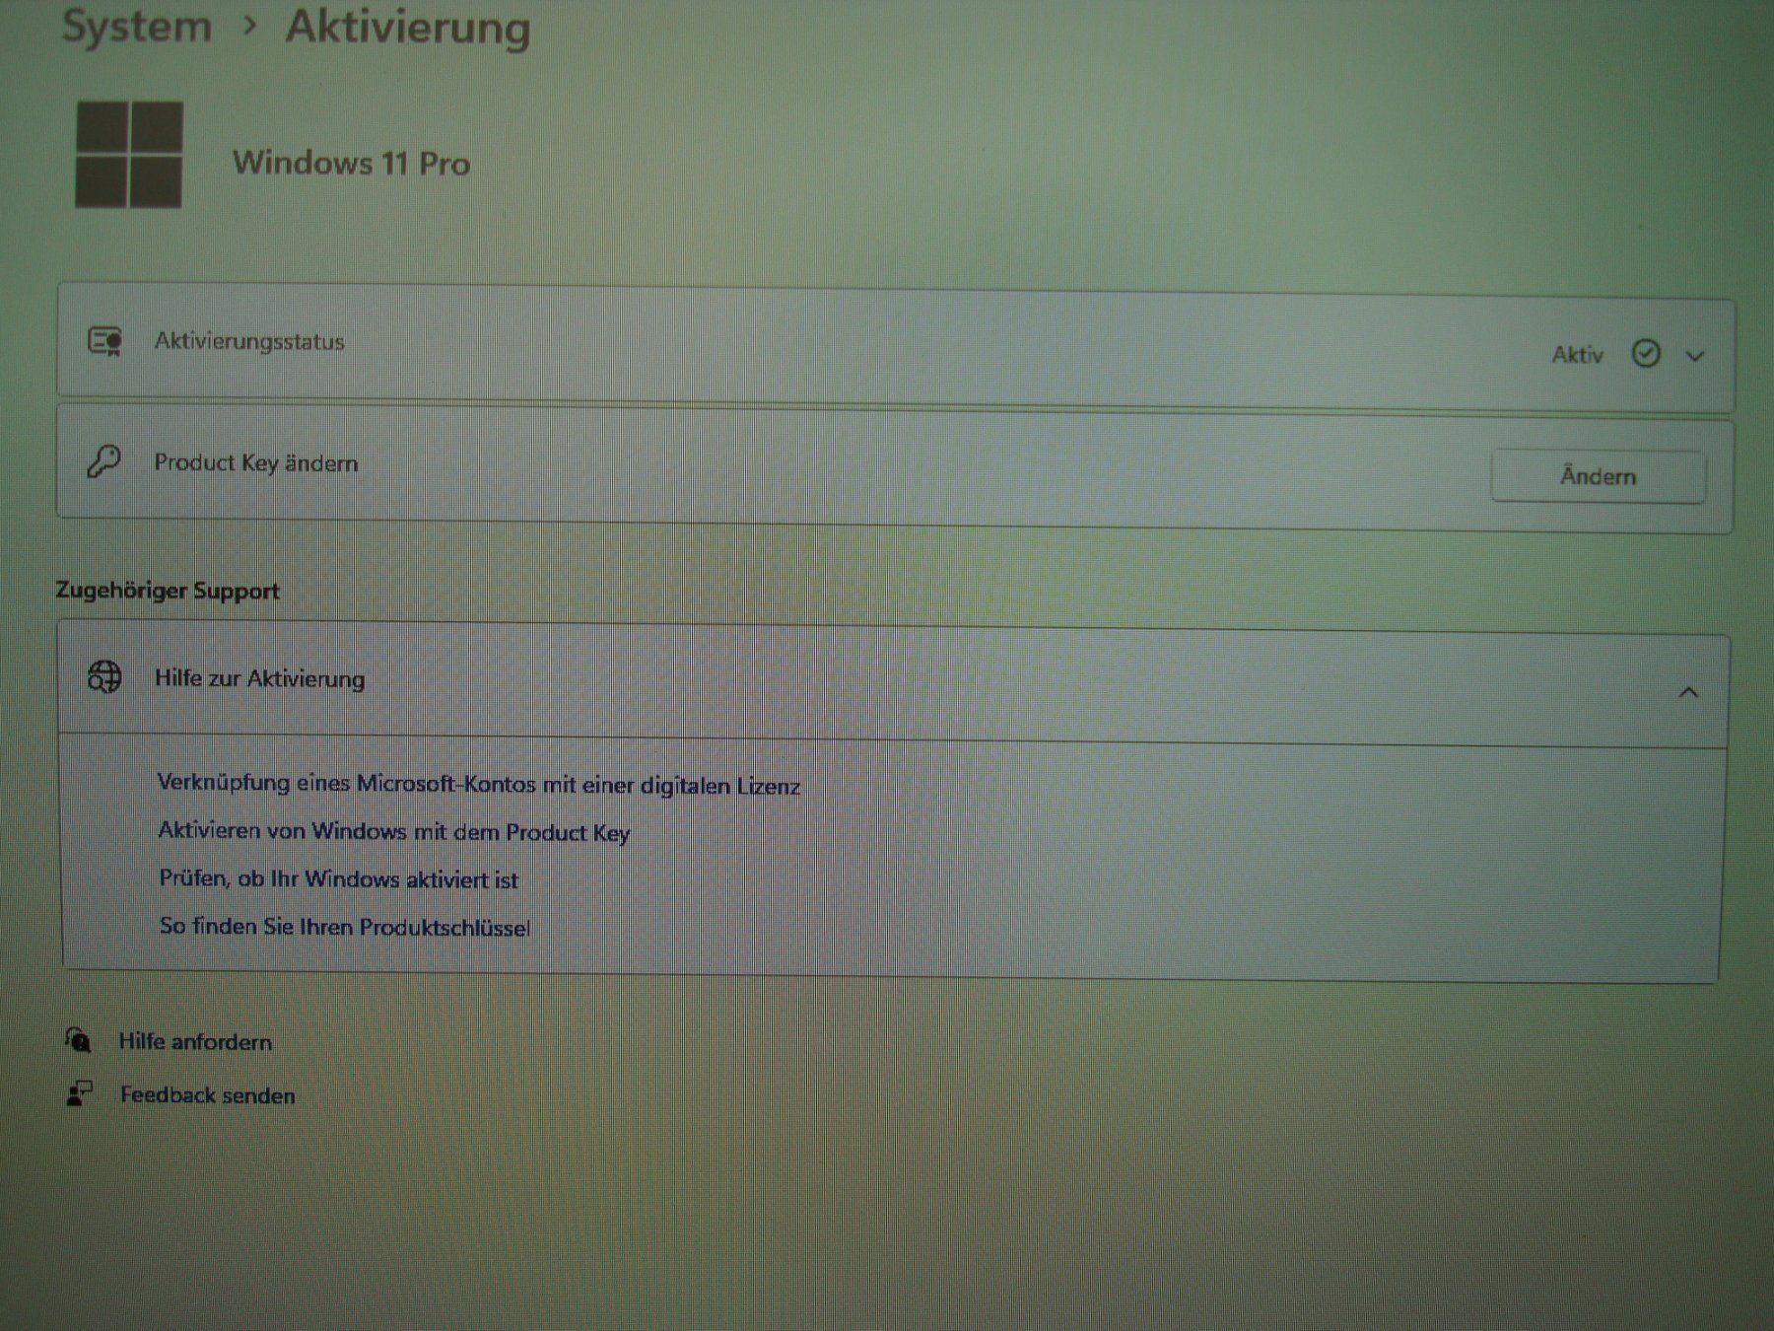The width and height of the screenshot is (1774, 1331).
Task: Go back to System in breadcrumb
Action: point(137,27)
